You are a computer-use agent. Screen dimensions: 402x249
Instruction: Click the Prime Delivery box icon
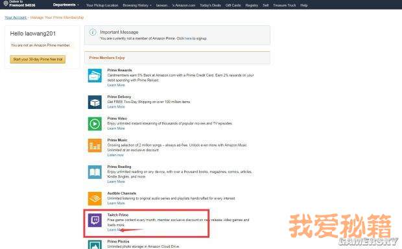[x=95, y=102]
